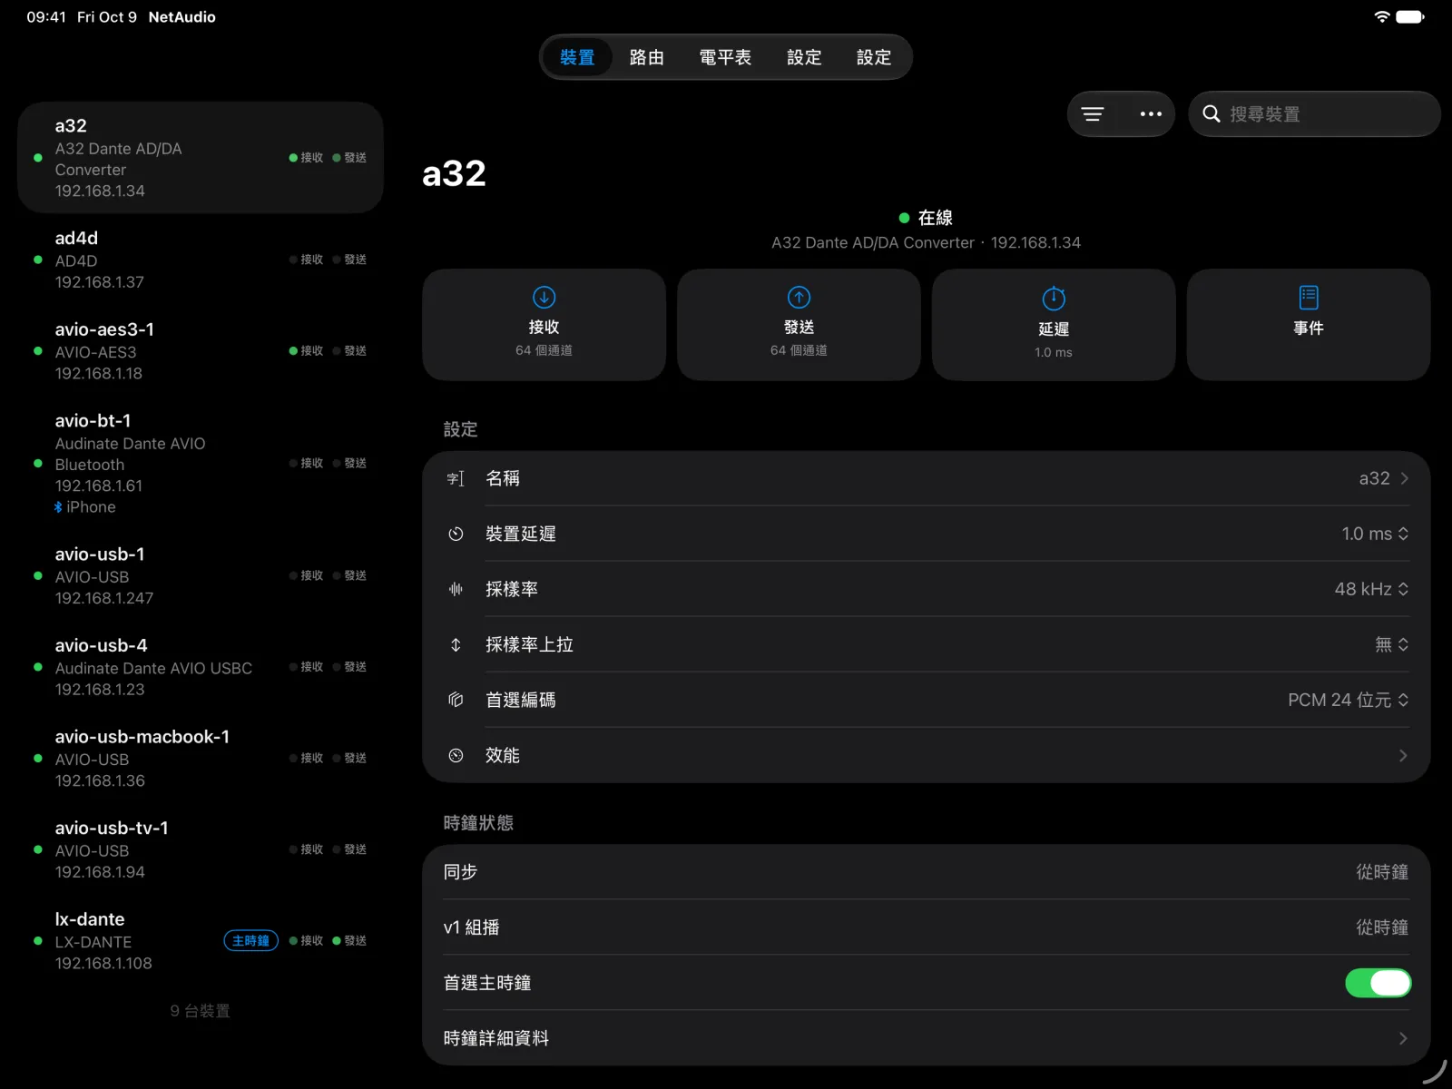The height and width of the screenshot is (1089, 1452).
Task: Open the 採樣率 48 kHz selector
Action: [x=1371, y=589]
